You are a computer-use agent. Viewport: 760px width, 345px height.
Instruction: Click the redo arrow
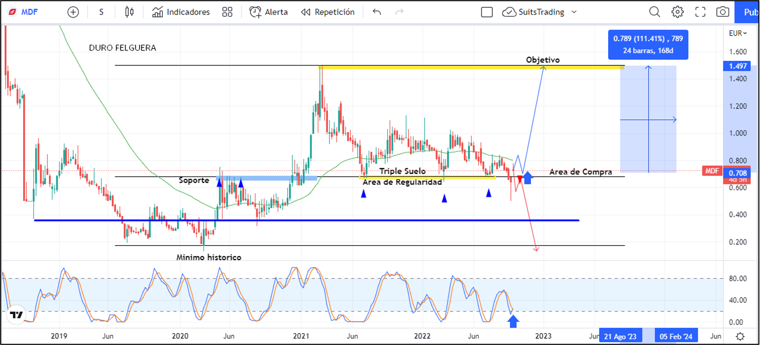[399, 12]
